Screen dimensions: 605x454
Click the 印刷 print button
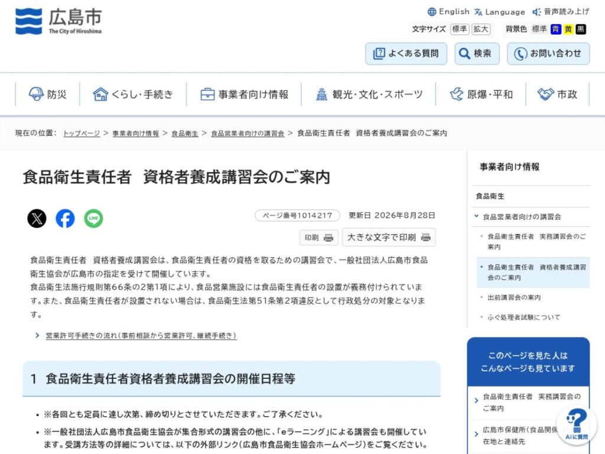(318, 238)
